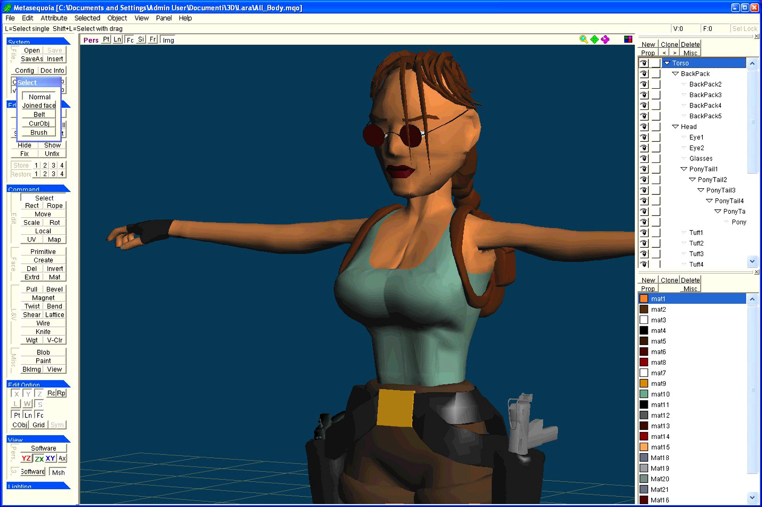
Task: Collapse the PonyTail4 tree node
Action: pos(709,201)
